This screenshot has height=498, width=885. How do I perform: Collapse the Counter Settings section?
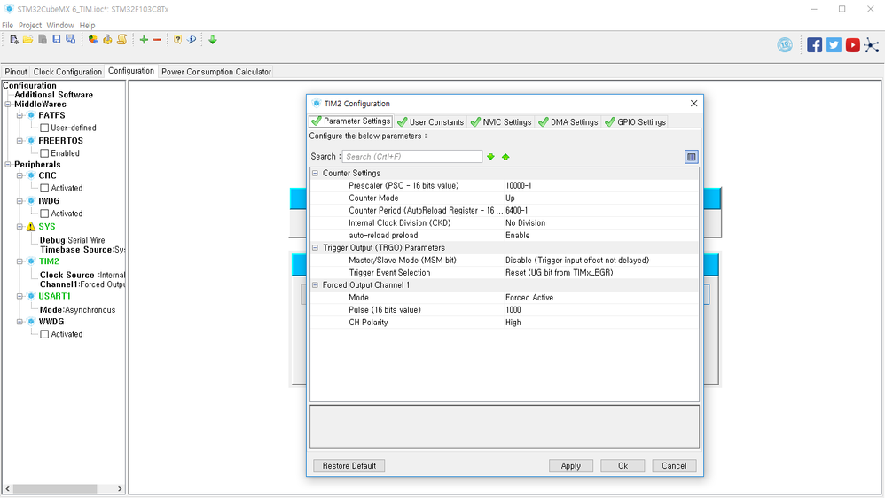point(316,173)
